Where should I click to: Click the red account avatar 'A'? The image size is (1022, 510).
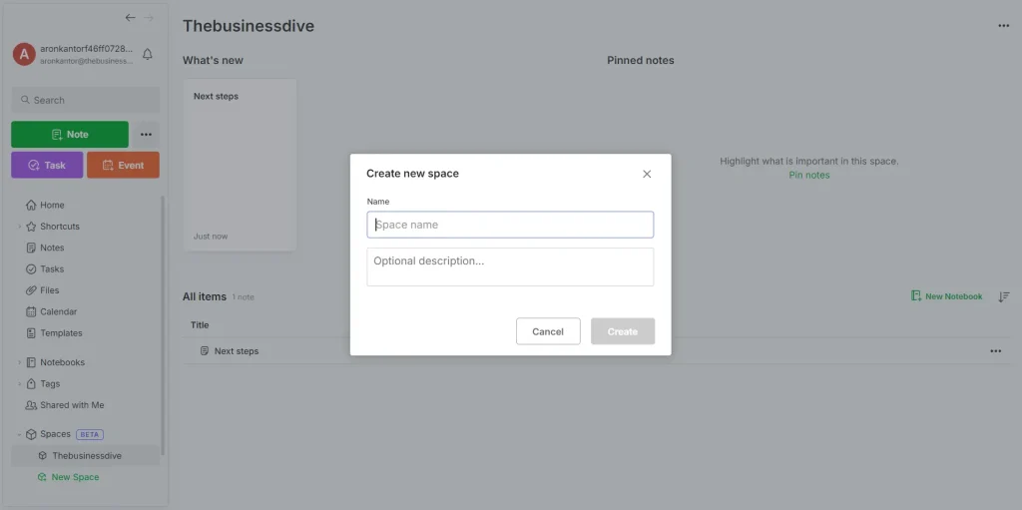[24, 54]
